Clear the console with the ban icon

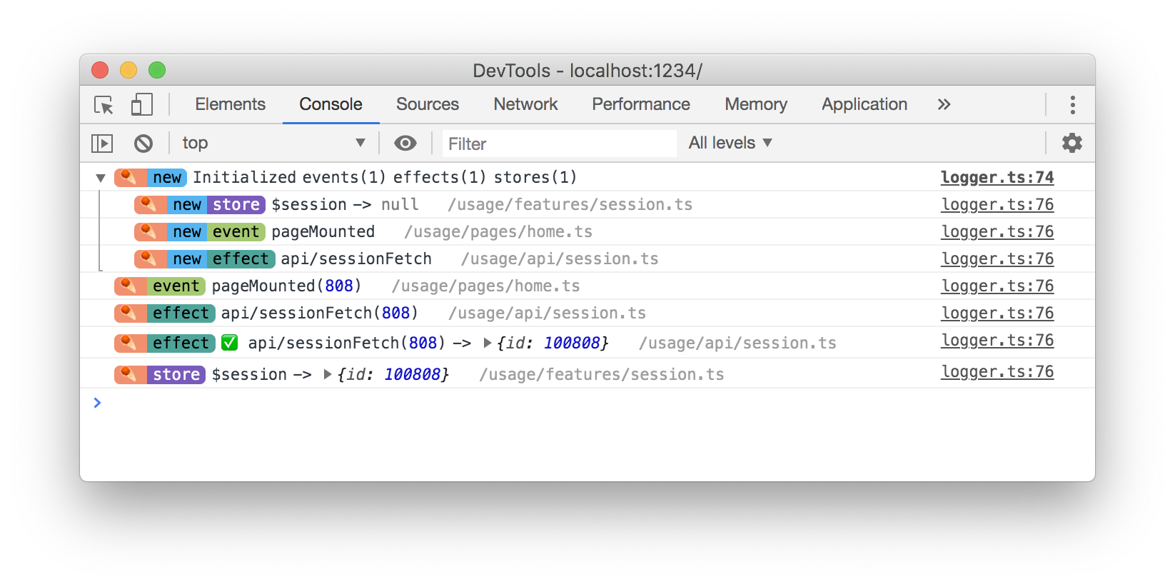pyautogui.click(x=143, y=144)
